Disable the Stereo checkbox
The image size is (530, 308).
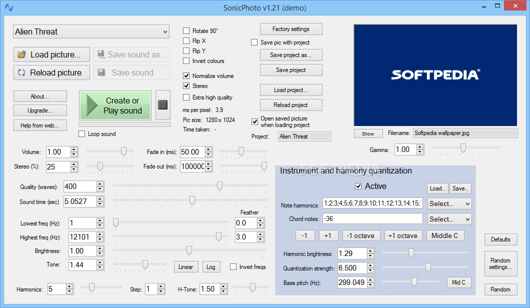186,86
